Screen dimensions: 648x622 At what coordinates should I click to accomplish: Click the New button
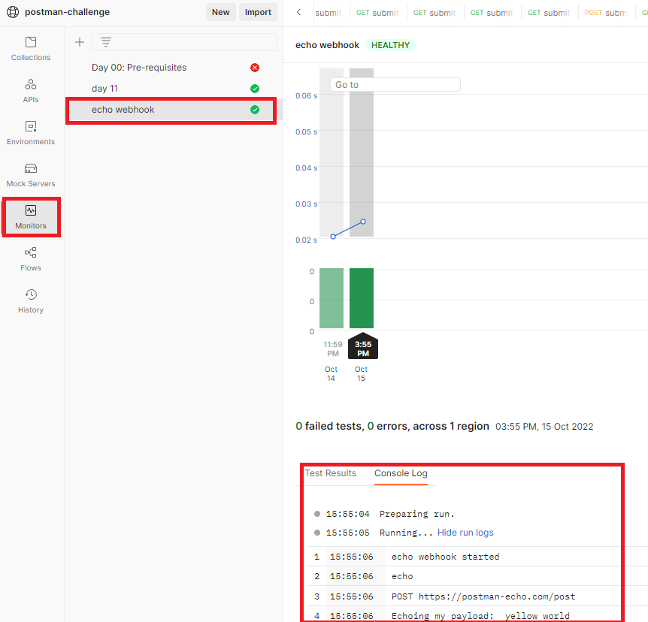[x=221, y=12]
